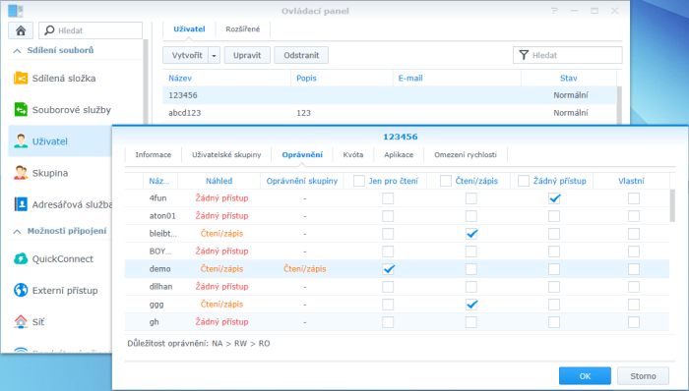Click the permissions list scrollbar

[x=672, y=205]
